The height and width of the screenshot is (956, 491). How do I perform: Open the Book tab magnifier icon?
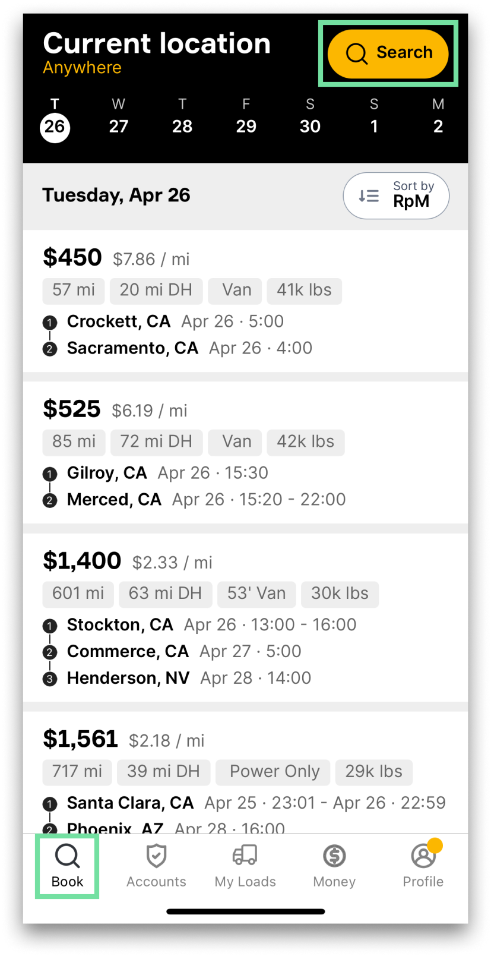tap(67, 856)
